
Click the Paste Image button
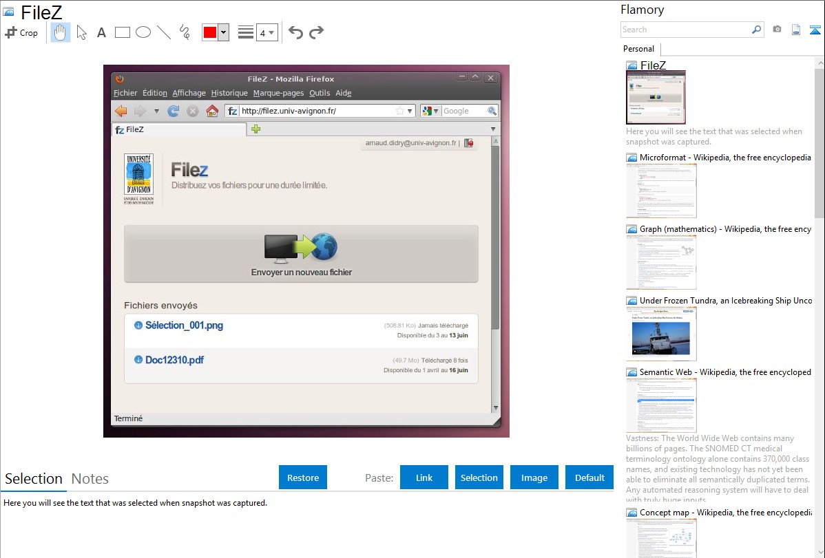(534, 477)
